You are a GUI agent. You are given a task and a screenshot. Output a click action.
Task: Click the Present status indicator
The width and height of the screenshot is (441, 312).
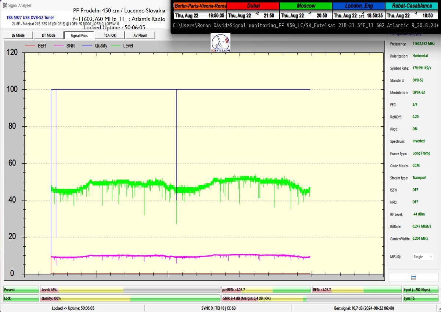pyautogui.click(x=21, y=290)
